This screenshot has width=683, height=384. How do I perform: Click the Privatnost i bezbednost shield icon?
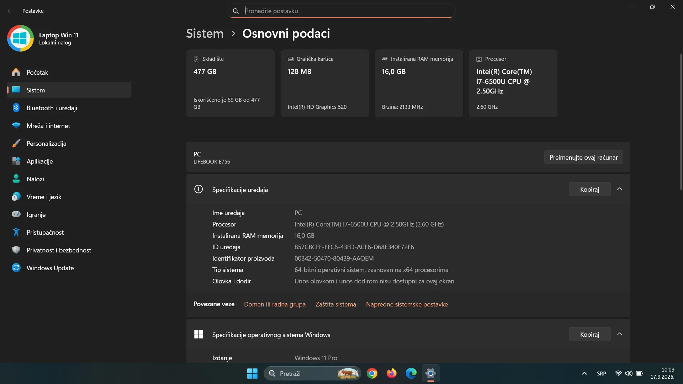[16, 250]
